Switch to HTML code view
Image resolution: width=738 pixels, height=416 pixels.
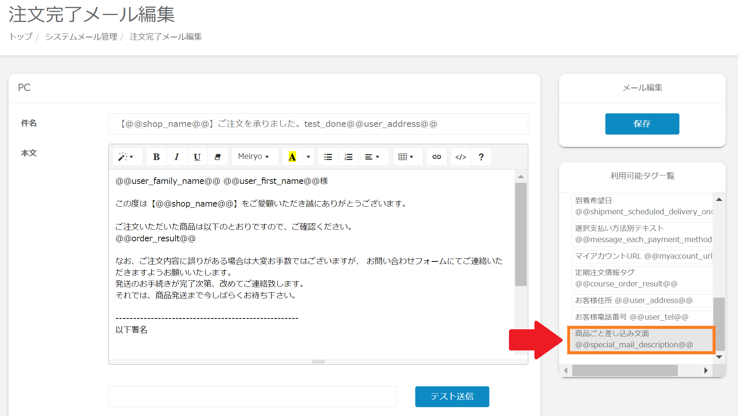click(461, 157)
